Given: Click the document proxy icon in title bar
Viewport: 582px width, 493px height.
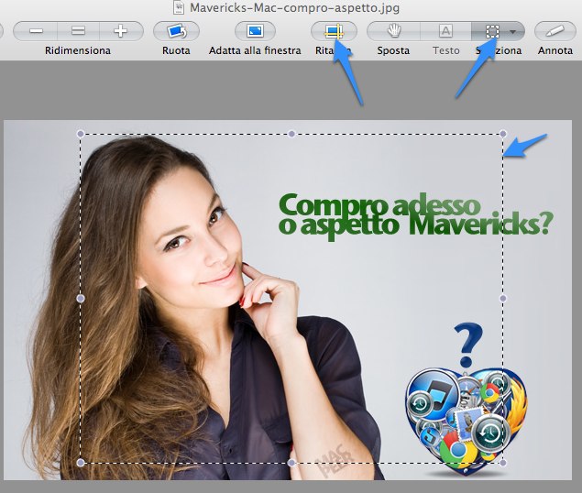Looking at the screenshot, I should point(179,7).
